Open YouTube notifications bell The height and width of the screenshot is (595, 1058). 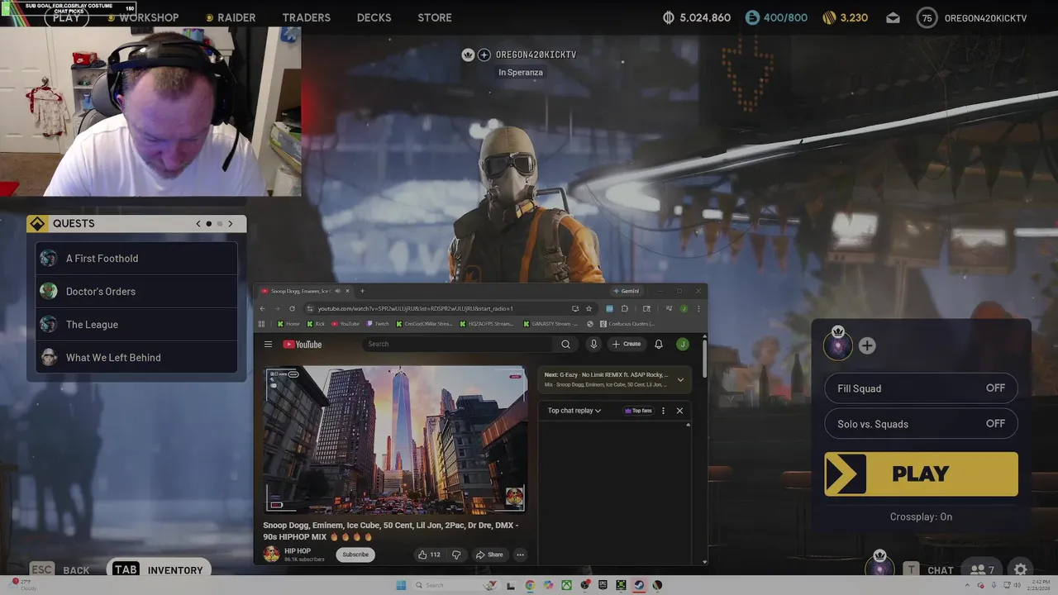tap(659, 344)
